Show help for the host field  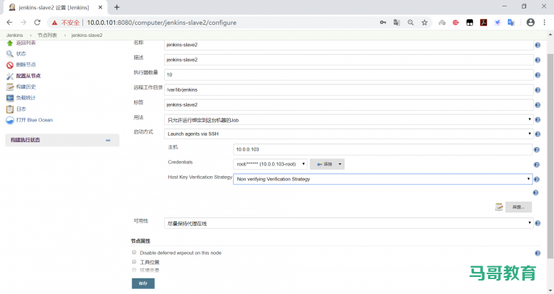[x=536, y=150]
